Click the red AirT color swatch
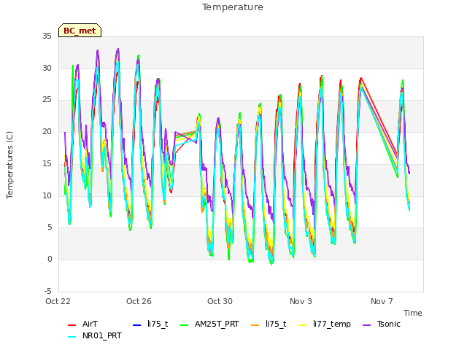Viewport: 467px width, 350px height. [72, 325]
